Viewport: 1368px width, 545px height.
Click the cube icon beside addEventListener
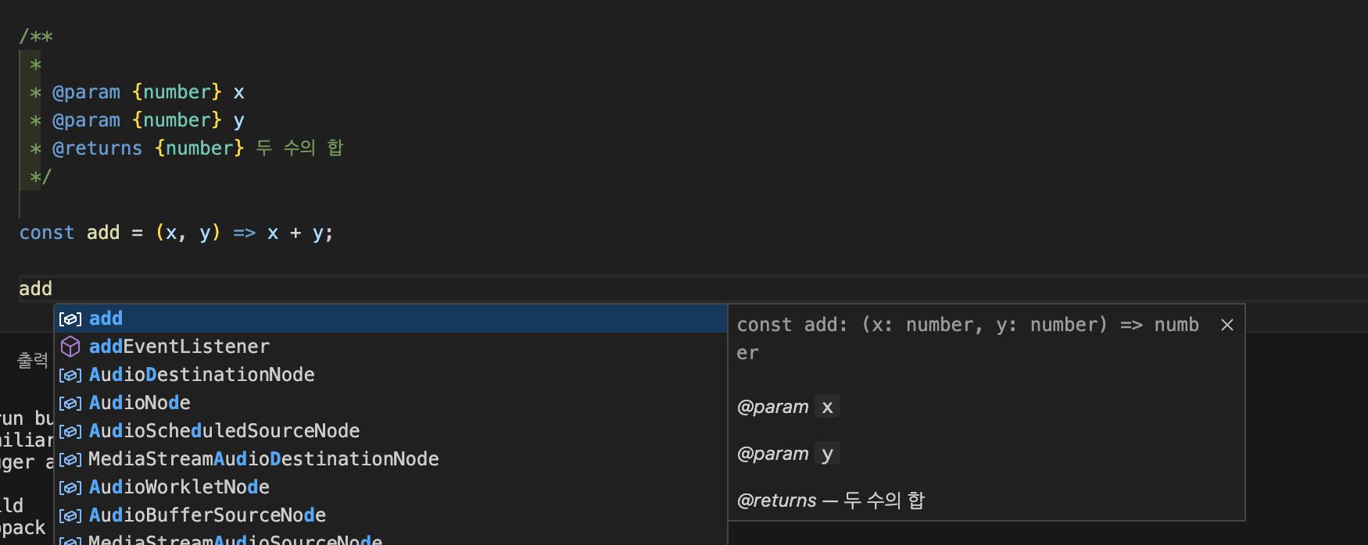(x=70, y=346)
